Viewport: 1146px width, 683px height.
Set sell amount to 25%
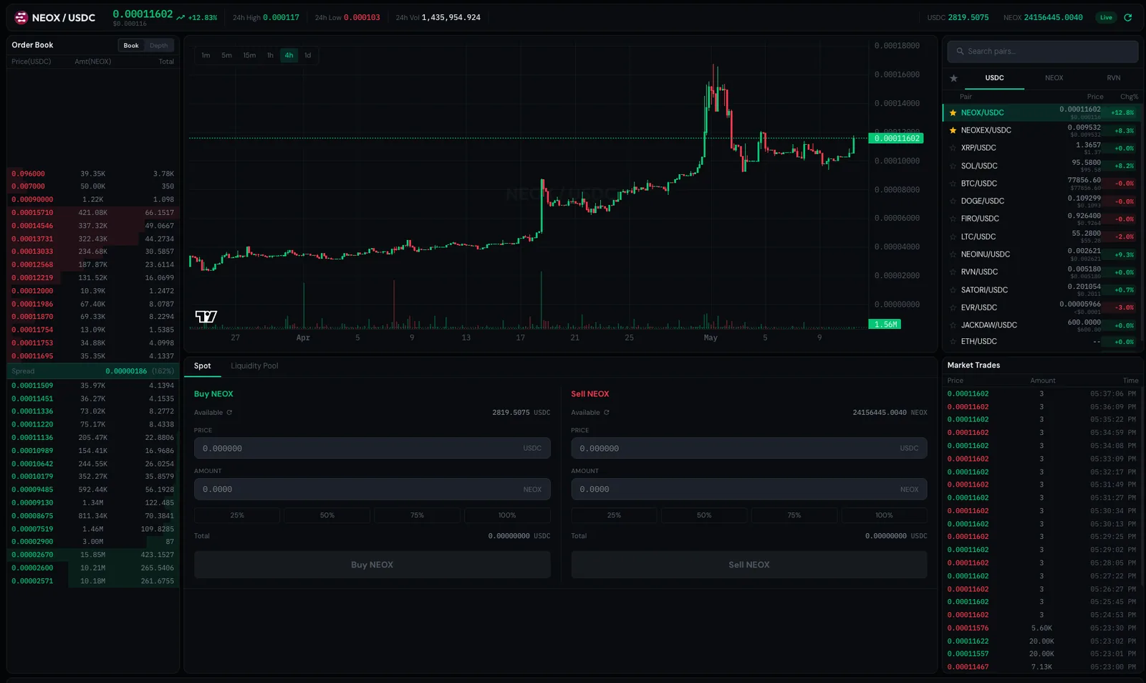(614, 515)
